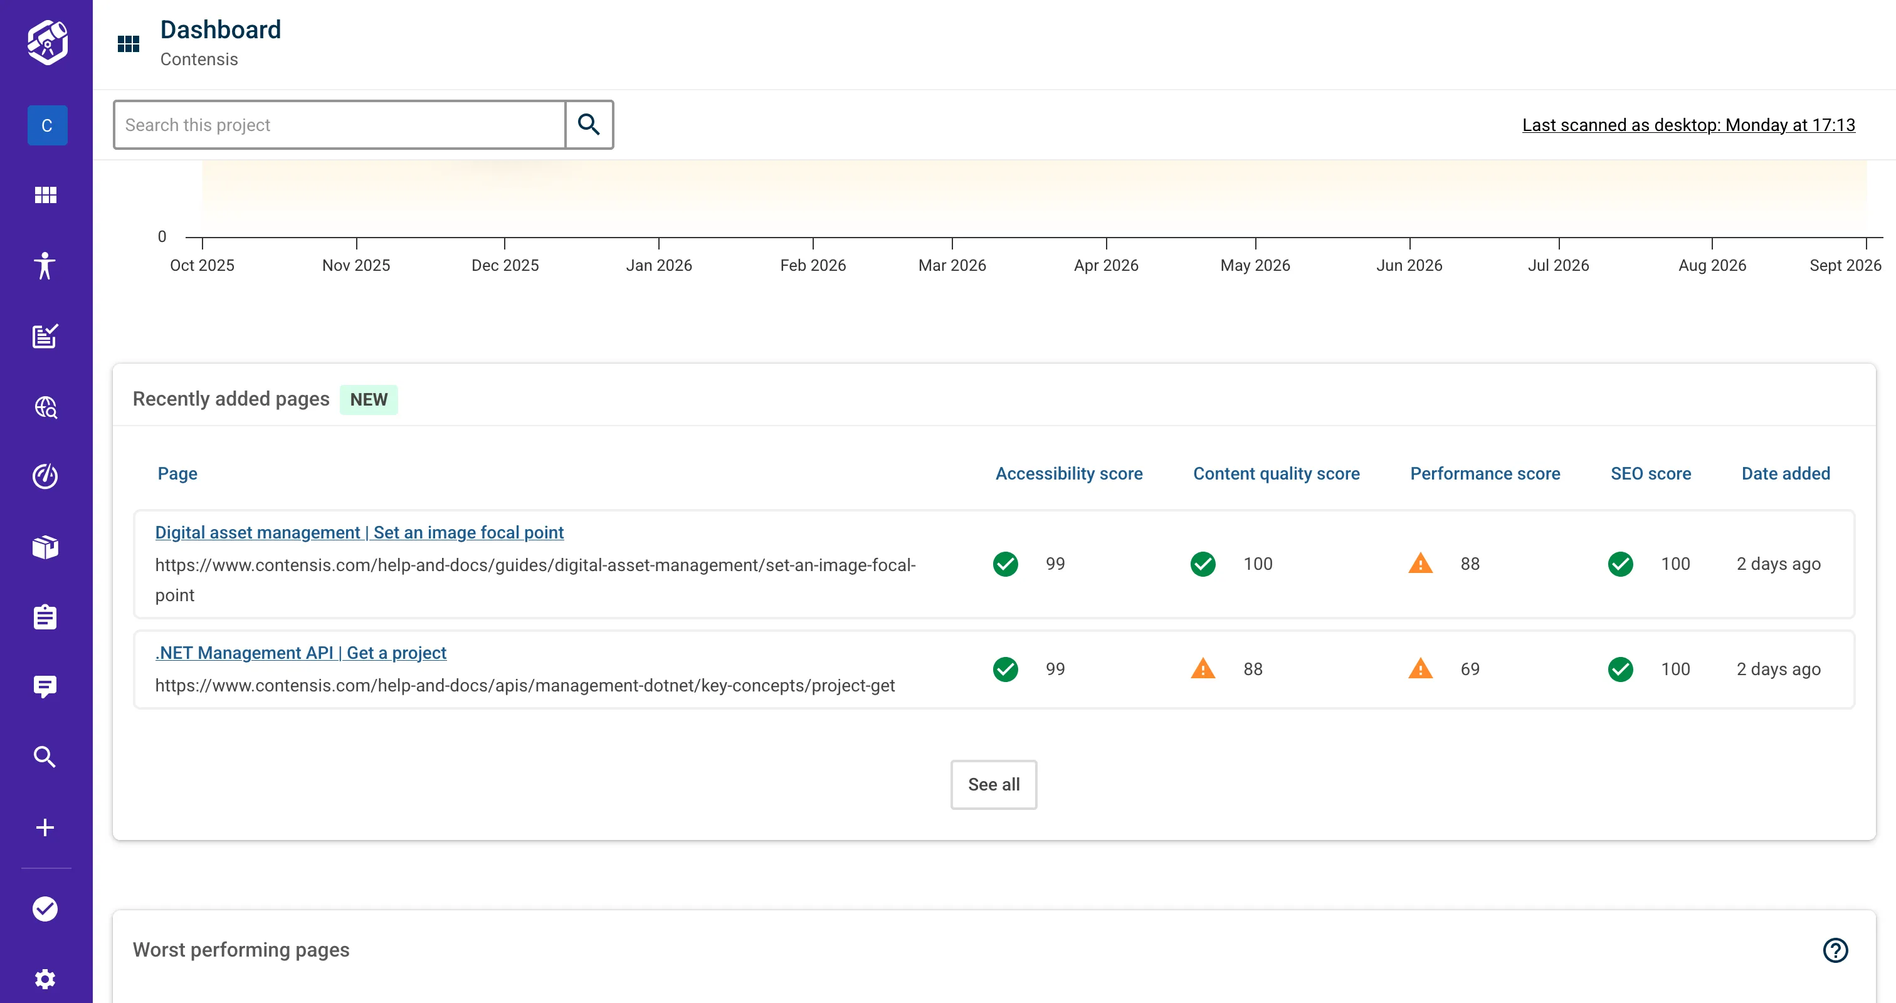Click the help icon for Worst performing pages
The height and width of the screenshot is (1003, 1896).
point(1836,950)
